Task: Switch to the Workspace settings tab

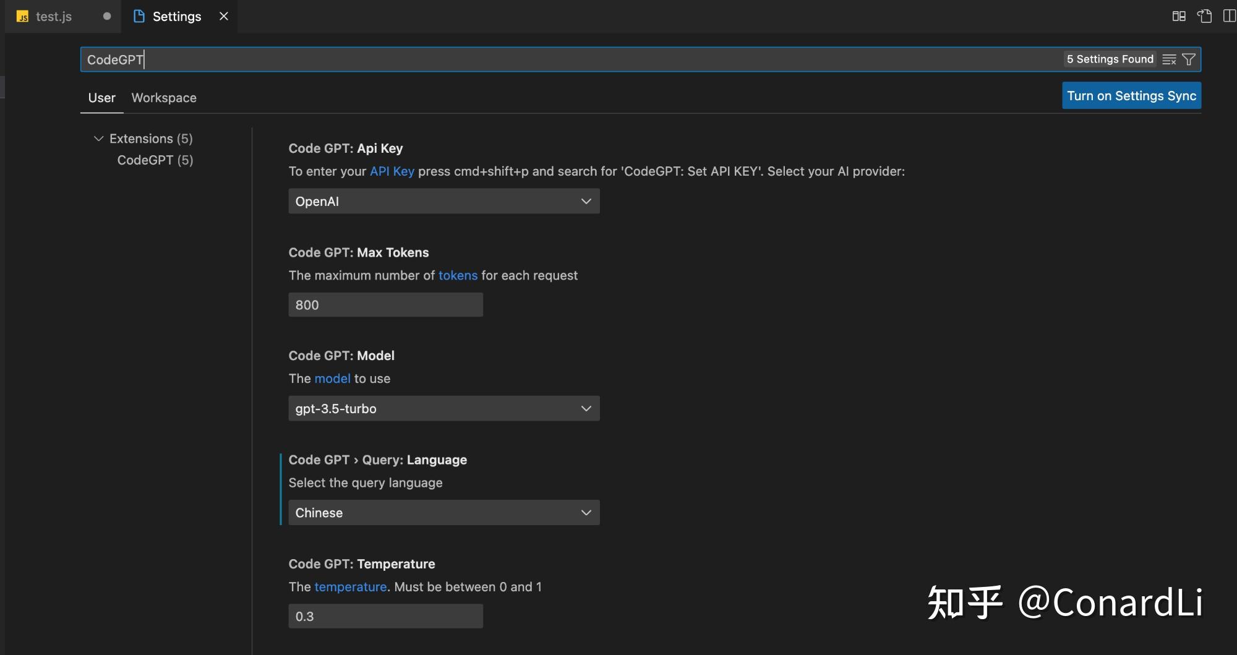Action: pyautogui.click(x=164, y=98)
